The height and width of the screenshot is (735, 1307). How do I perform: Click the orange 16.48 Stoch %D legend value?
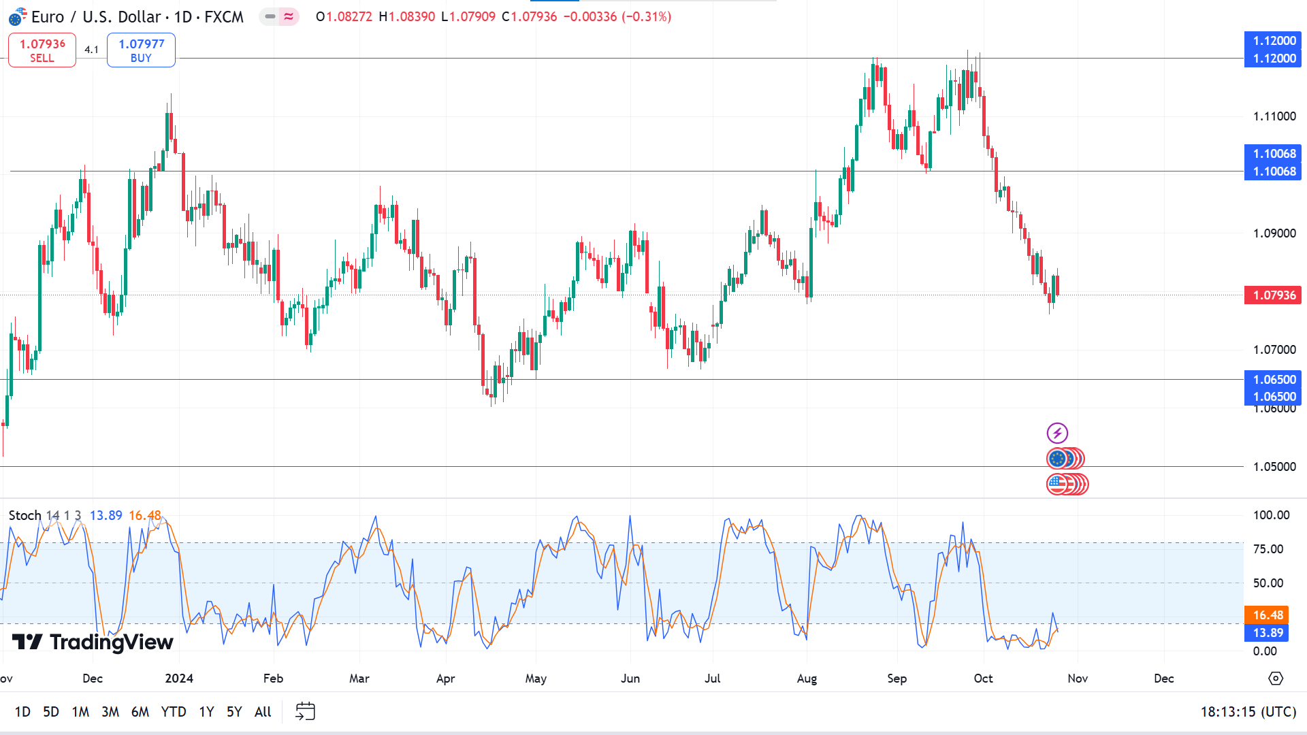(145, 515)
